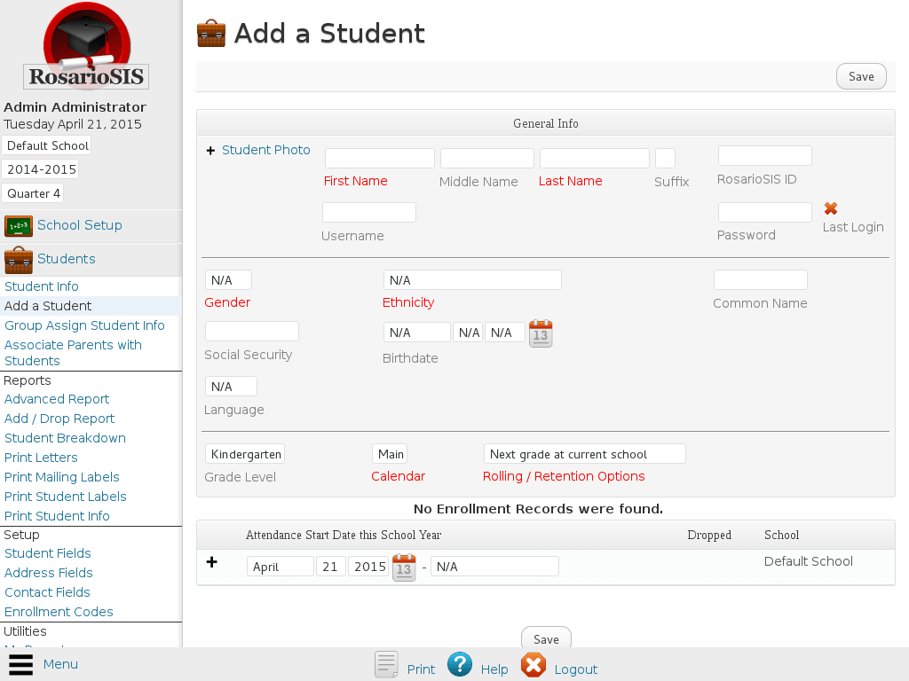Open Student Info in the sidebar

(x=42, y=286)
